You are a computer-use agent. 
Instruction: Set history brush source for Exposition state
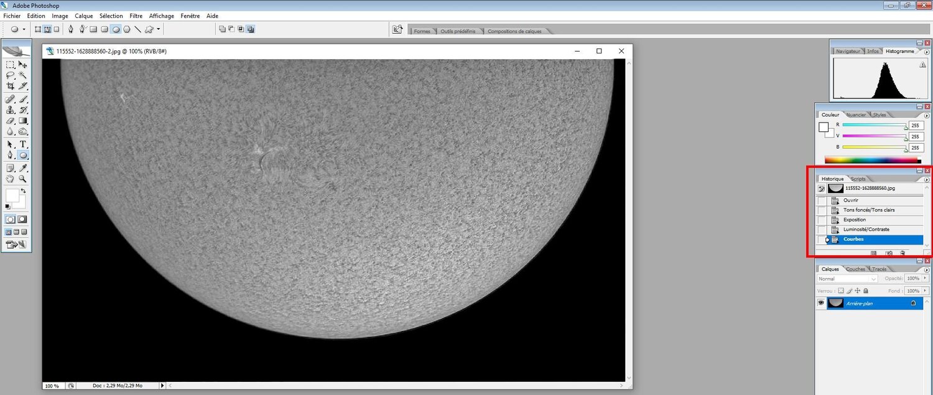(x=822, y=220)
